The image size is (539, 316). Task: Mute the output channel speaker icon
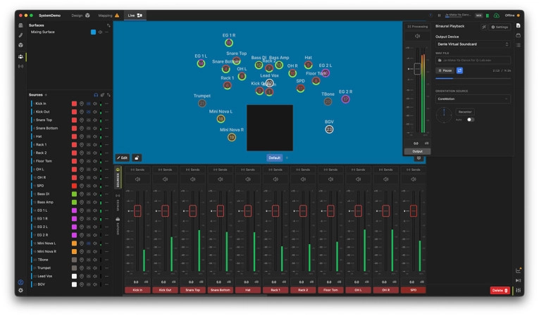417,36
